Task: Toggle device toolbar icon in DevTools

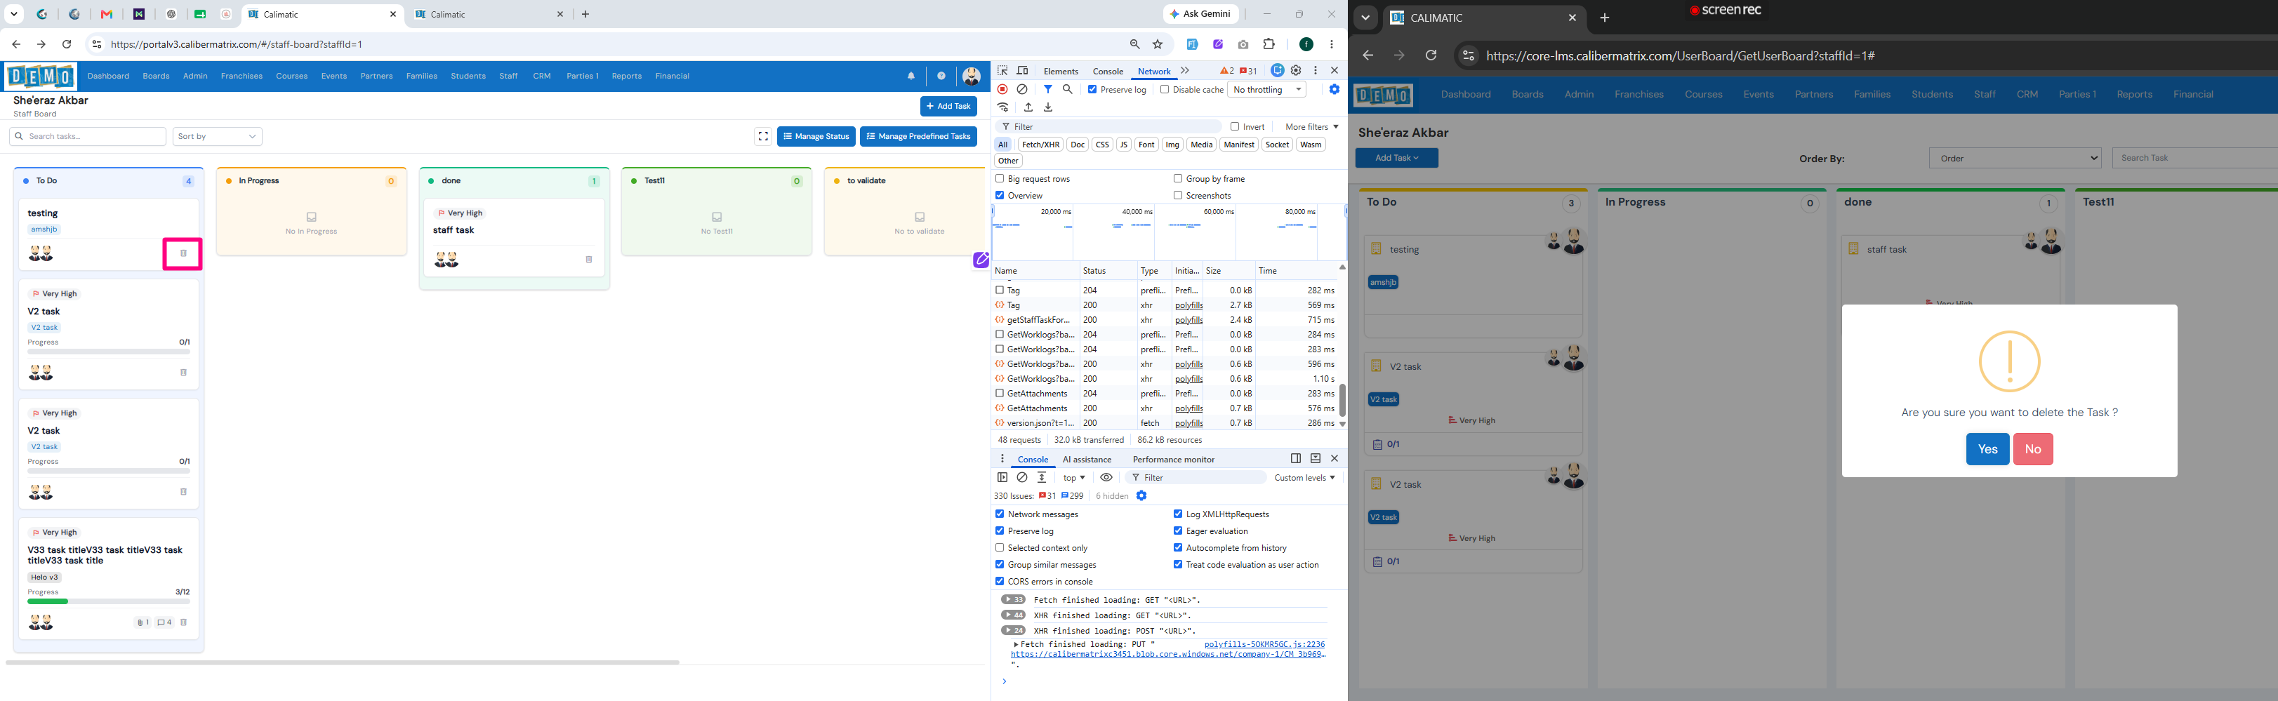Action: click(x=1023, y=71)
